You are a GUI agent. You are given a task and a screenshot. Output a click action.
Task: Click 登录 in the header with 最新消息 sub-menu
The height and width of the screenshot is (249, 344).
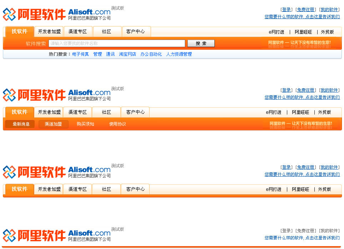coord(286,90)
